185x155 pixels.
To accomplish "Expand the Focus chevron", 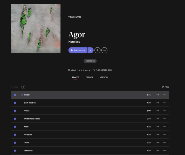I will (x=12, y=87).
